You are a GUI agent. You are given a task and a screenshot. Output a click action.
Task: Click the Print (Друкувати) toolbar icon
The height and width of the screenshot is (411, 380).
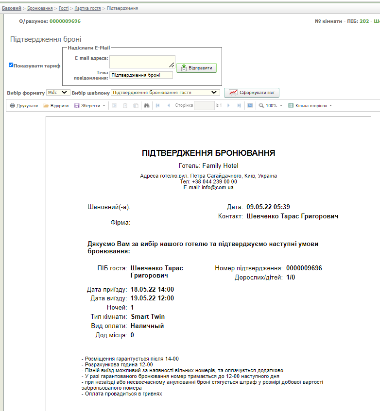tap(13, 105)
